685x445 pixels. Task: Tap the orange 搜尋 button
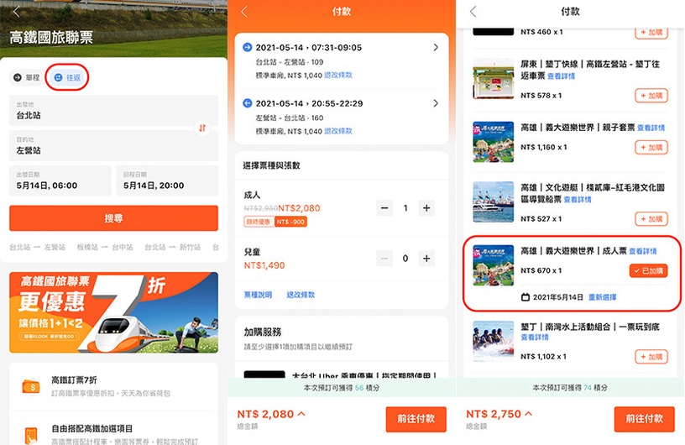[113, 218]
